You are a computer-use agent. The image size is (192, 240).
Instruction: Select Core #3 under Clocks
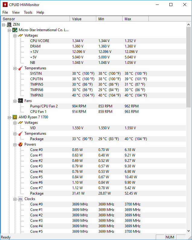coord(107,221)
